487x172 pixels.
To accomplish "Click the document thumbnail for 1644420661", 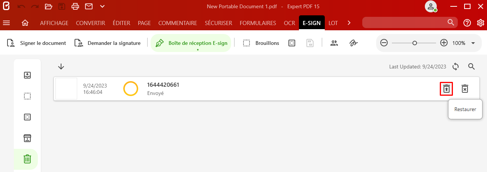I will pos(66,89).
